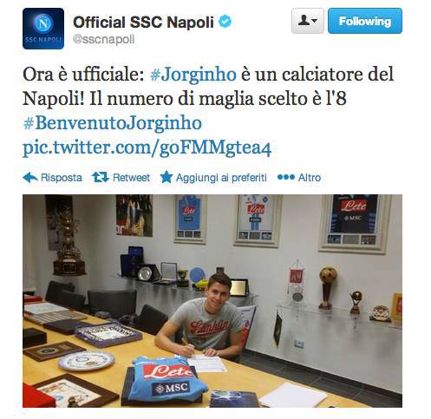Image resolution: width=431 pixels, height=419 pixels.
Task: Click the @sscnapoli handle
Action: (104, 40)
